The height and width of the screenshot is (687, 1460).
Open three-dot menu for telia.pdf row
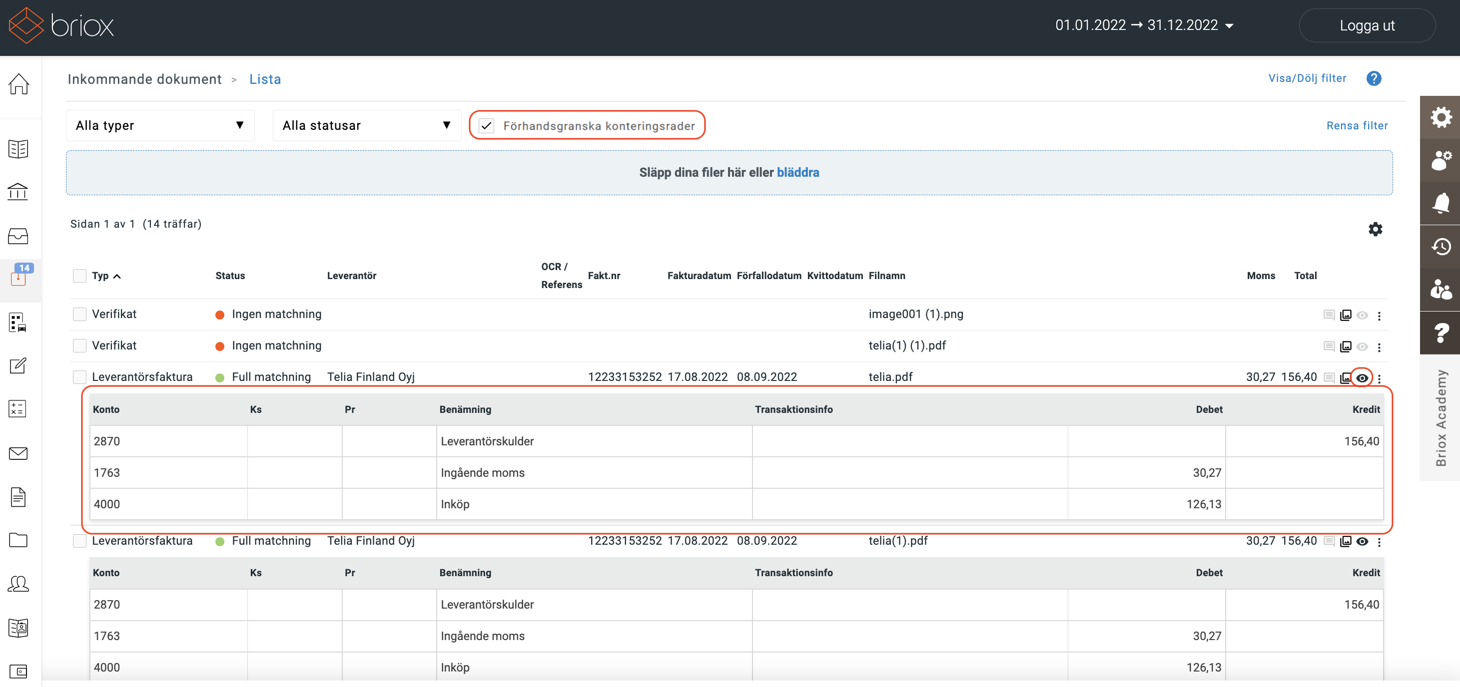click(x=1379, y=378)
